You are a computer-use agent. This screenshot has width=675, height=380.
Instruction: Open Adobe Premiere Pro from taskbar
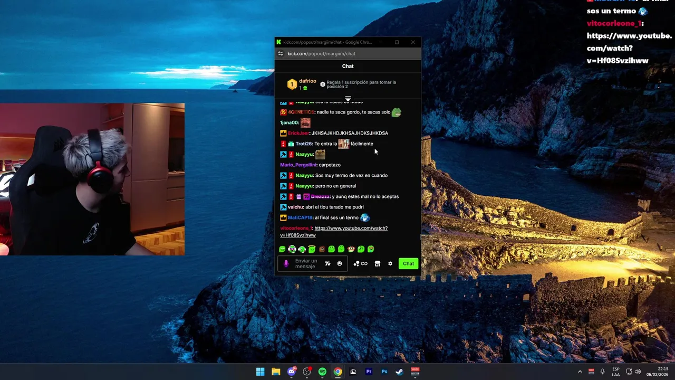369,372
